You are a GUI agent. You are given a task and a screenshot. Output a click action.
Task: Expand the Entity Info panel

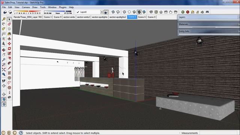click(x=209, y=31)
